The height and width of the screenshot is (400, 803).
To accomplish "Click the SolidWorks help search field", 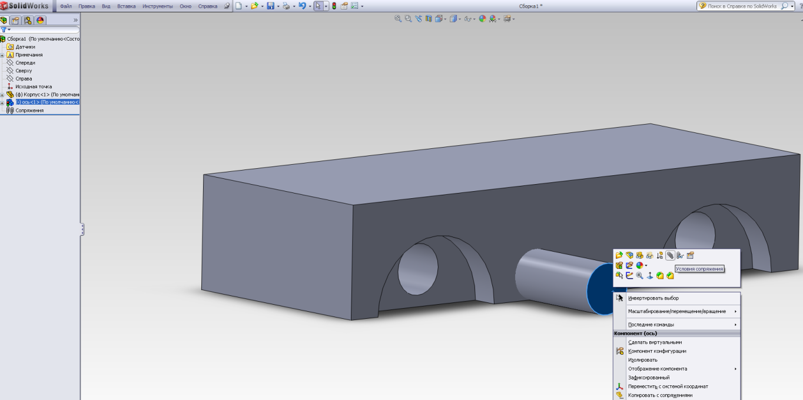I will pyautogui.click(x=742, y=6).
